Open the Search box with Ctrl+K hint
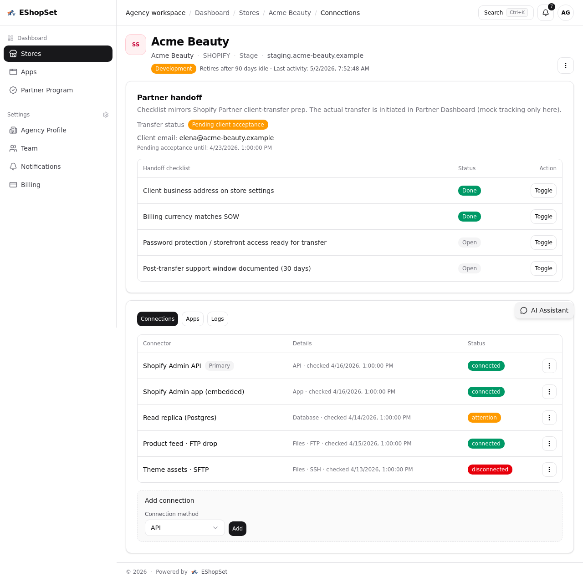 pyautogui.click(x=506, y=13)
